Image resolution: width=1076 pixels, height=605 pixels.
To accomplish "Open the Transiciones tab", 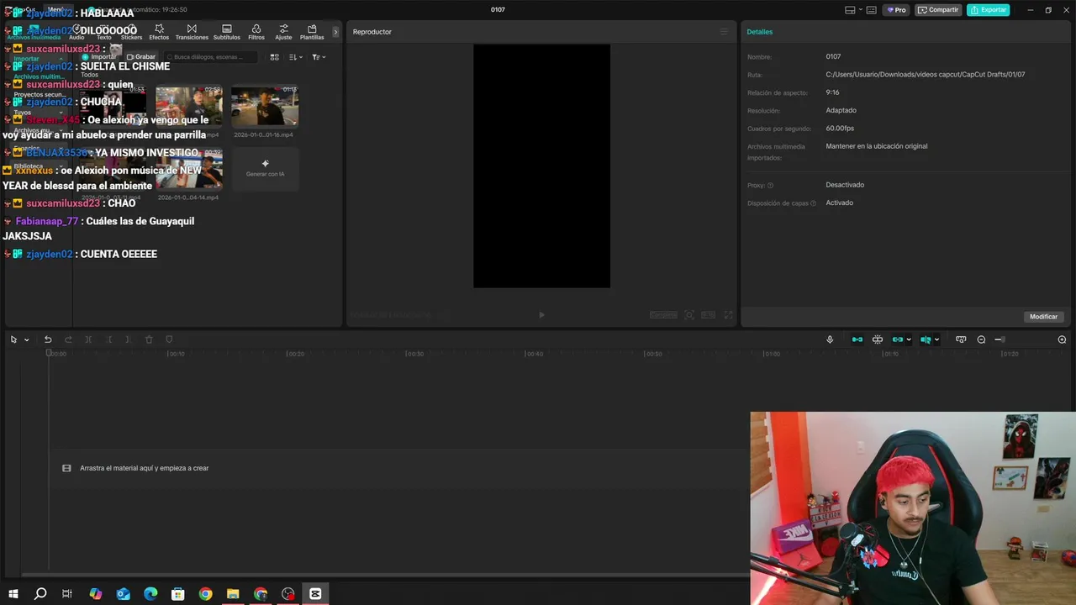I will click(192, 32).
